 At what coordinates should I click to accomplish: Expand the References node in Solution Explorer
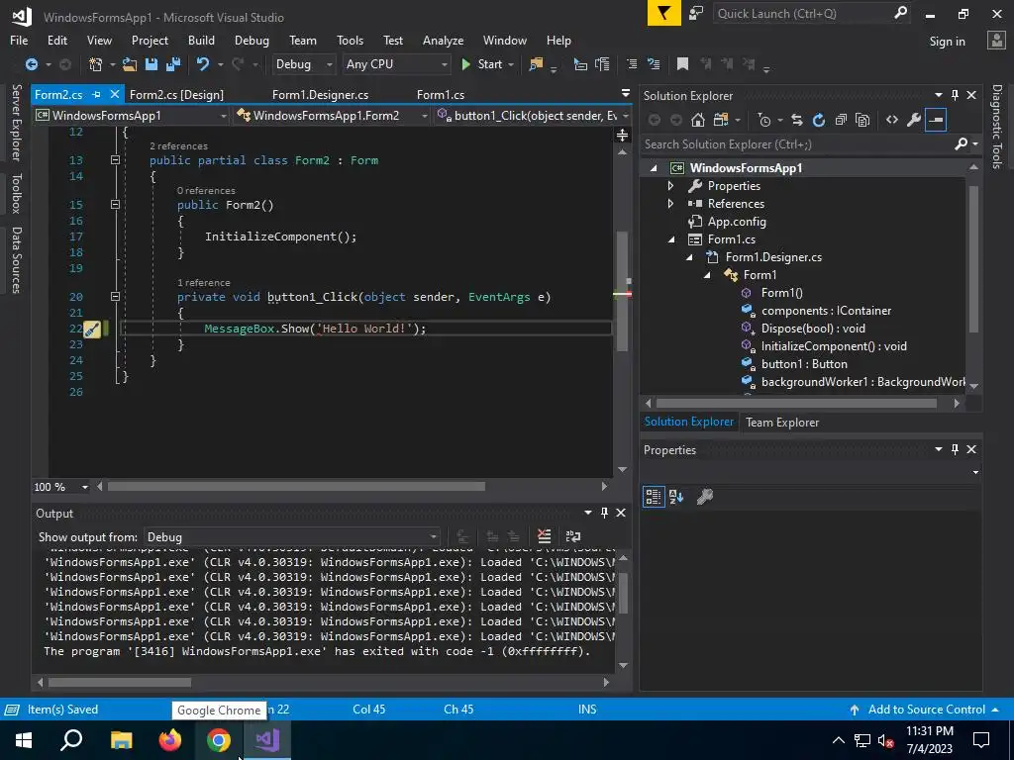click(671, 204)
